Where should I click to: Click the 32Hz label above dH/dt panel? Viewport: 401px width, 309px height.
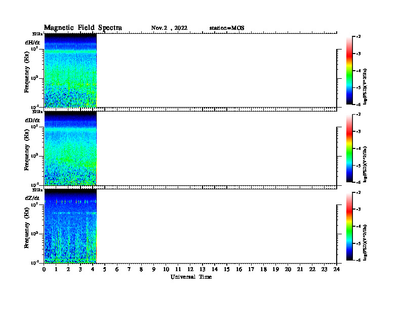[37, 34]
